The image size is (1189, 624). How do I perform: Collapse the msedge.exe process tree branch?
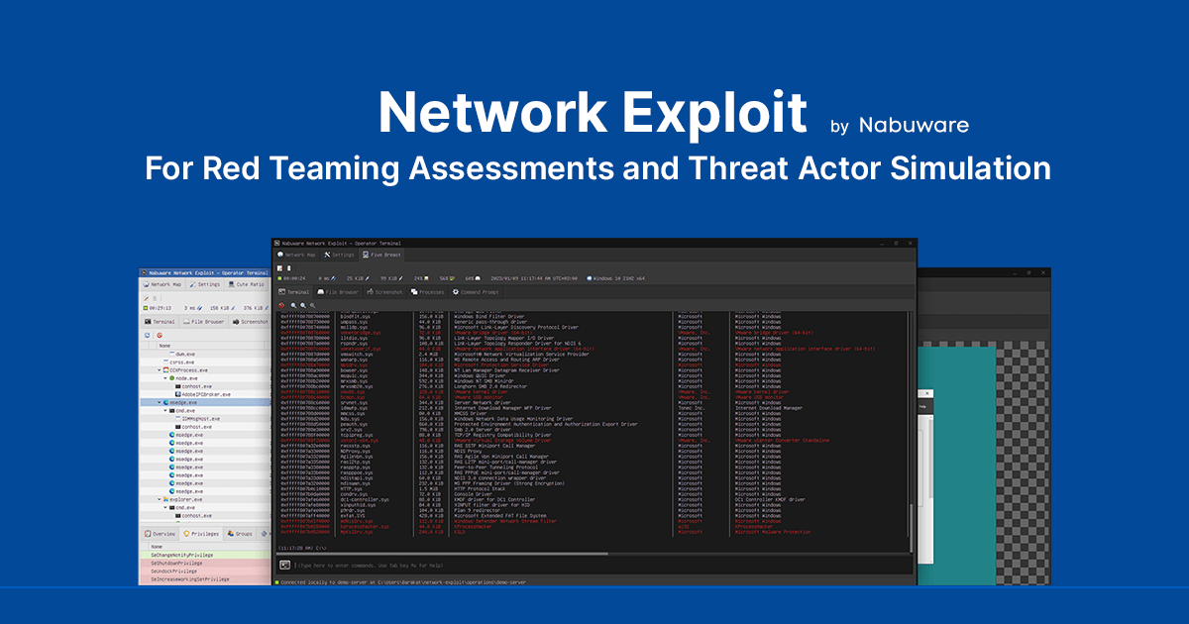coord(159,401)
